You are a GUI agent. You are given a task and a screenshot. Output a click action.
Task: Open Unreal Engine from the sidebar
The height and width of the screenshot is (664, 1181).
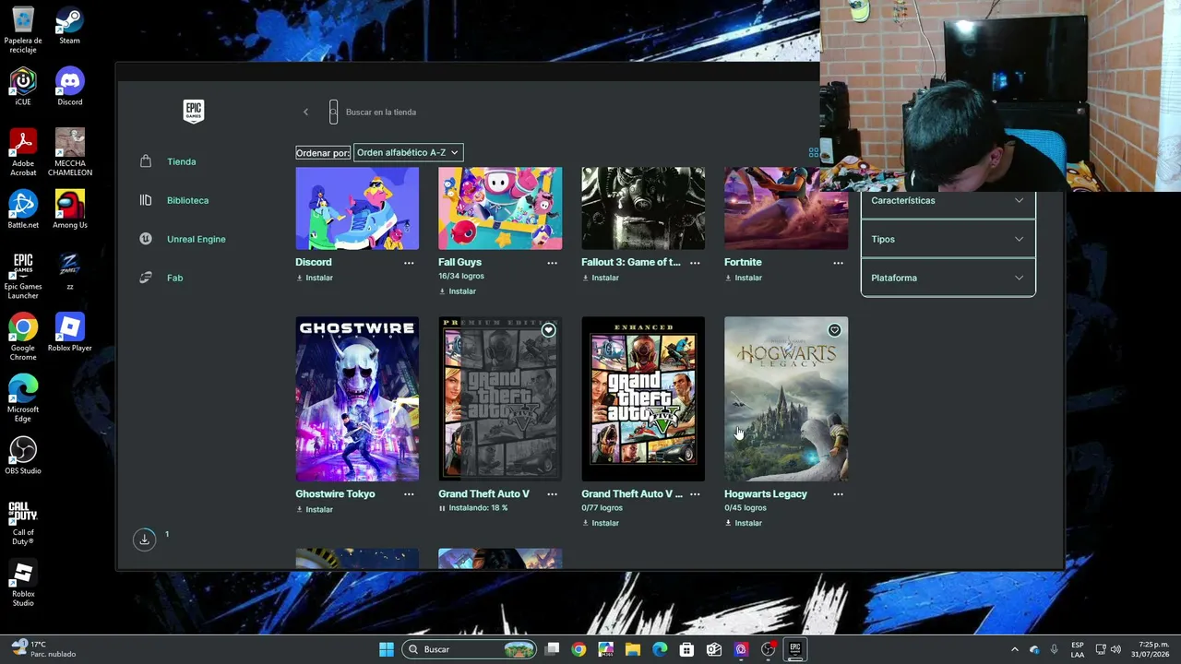point(196,239)
